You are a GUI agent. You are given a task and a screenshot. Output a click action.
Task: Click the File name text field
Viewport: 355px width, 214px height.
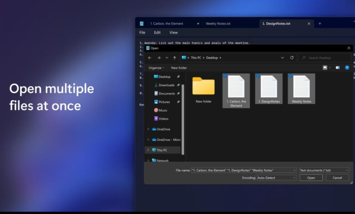(242, 170)
